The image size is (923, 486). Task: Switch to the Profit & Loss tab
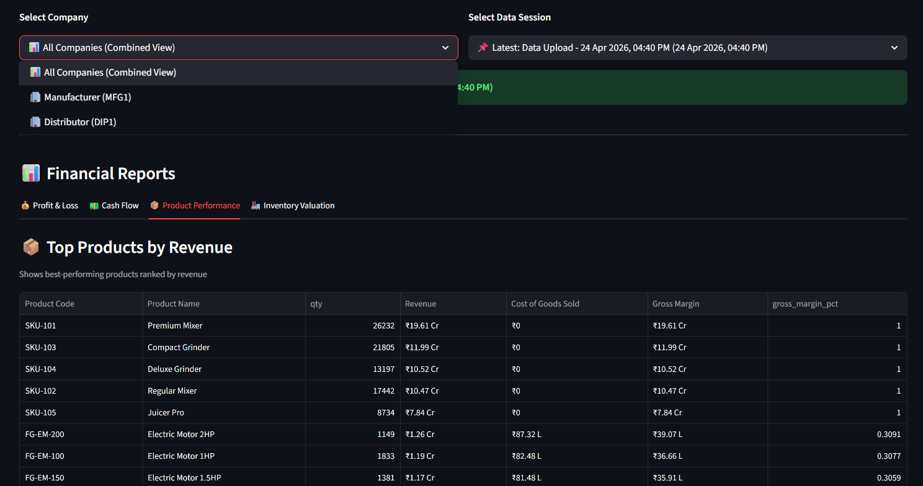[50, 205]
